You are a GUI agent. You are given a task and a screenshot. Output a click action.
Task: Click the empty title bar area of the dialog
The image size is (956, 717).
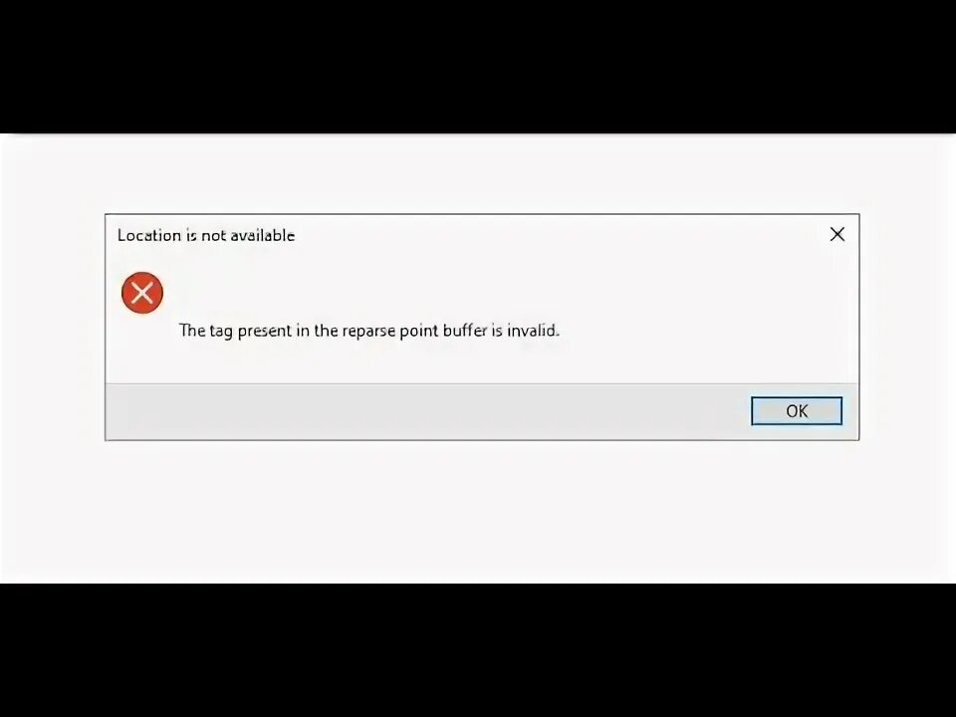pos(549,235)
